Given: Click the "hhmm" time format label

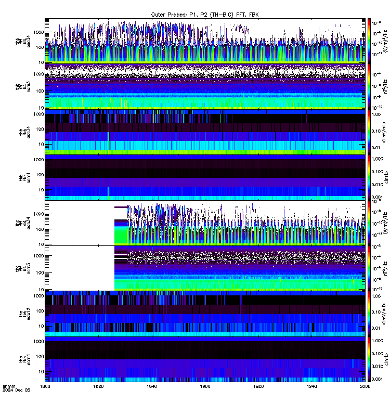Looking at the screenshot, I should pyautogui.click(x=9, y=386).
